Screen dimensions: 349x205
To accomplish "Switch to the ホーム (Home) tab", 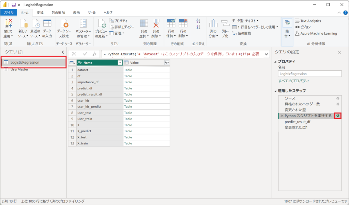I will [x=25, y=13].
